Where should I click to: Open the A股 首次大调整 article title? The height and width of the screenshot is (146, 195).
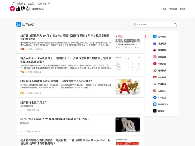[56, 81]
